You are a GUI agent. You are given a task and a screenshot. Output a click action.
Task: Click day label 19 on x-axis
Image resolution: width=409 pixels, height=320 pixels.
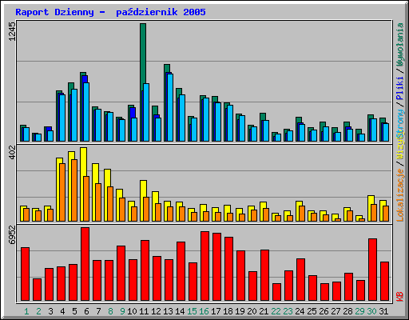pyautogui.click(x=240, y=311)
